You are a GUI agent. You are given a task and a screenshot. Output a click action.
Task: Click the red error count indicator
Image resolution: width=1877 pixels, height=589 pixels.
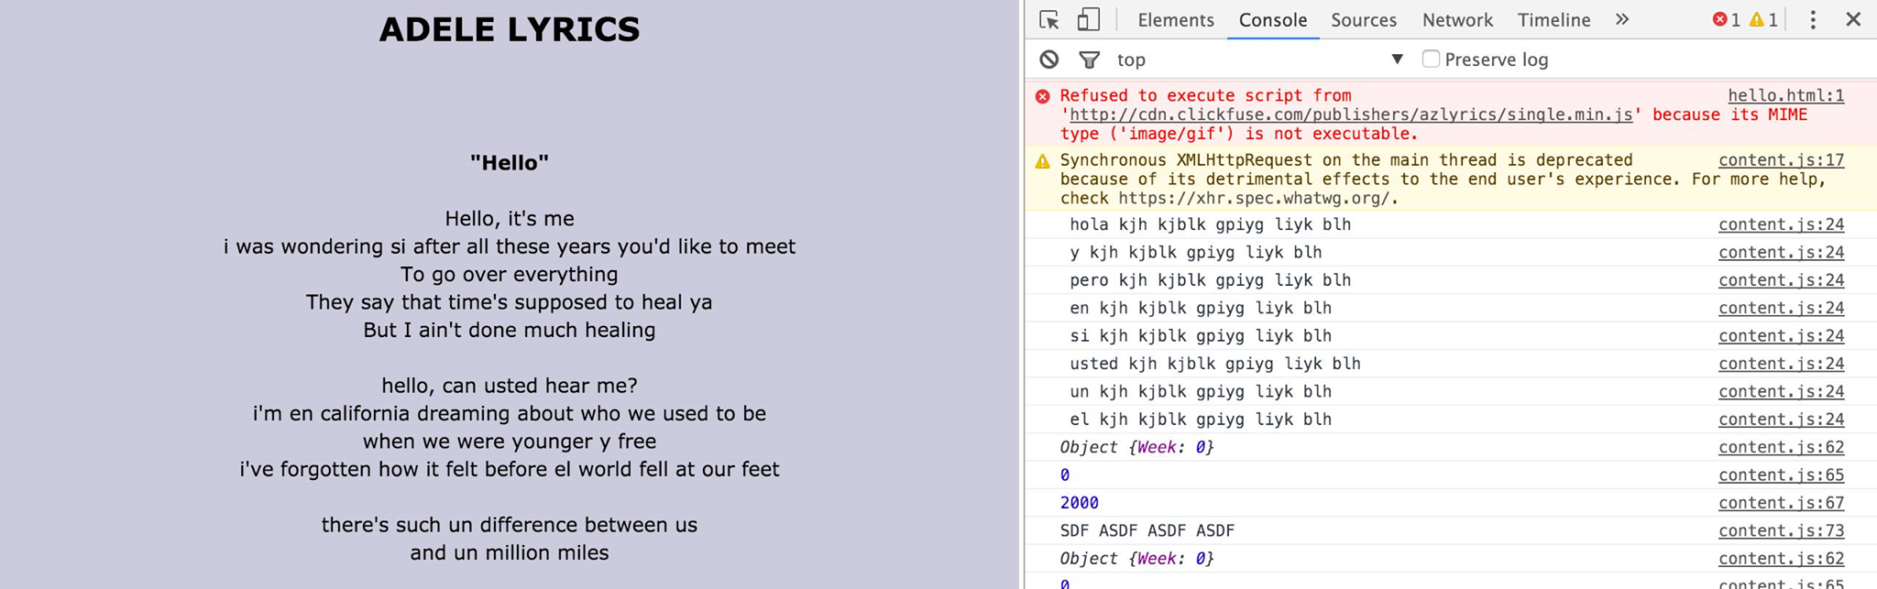click(x=1727, y=20)
